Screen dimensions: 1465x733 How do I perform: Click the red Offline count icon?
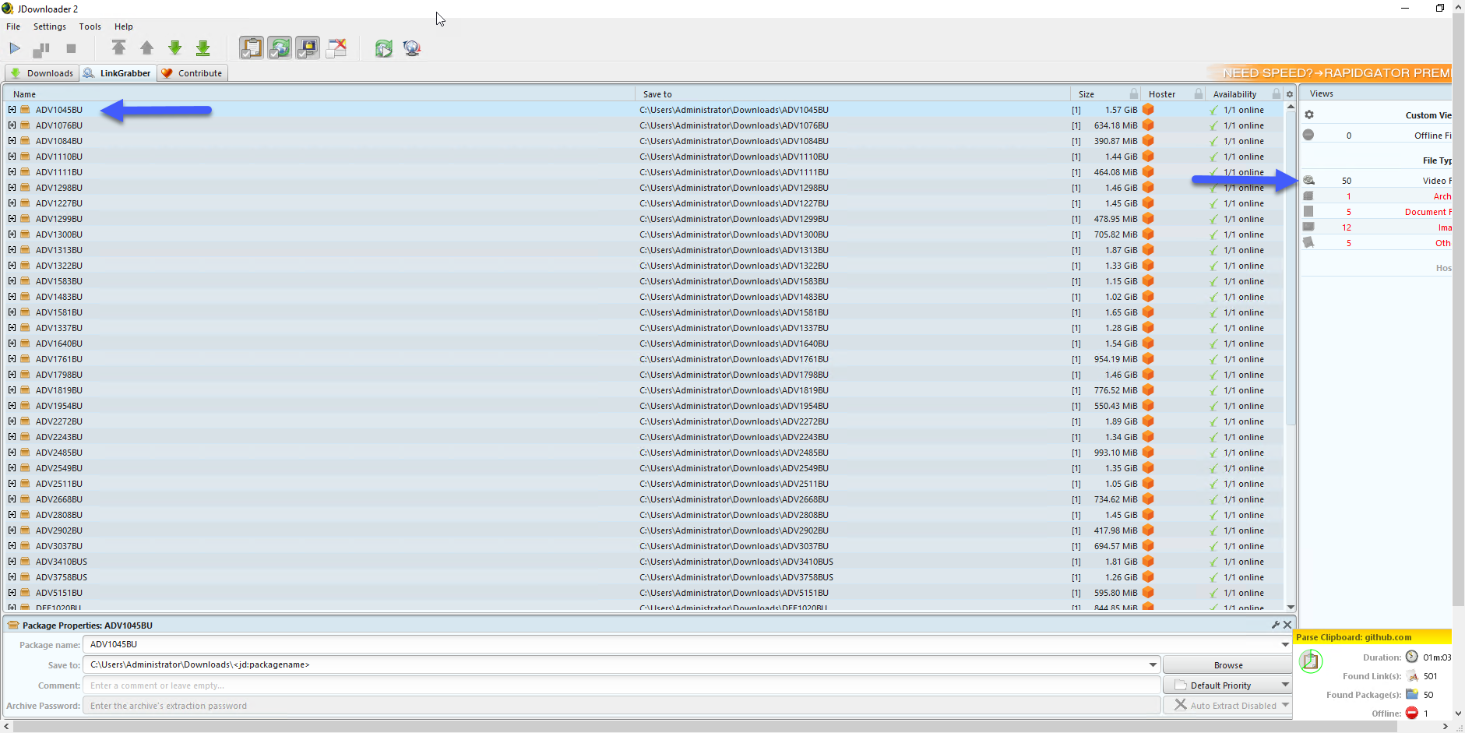tap(1412, 713)
